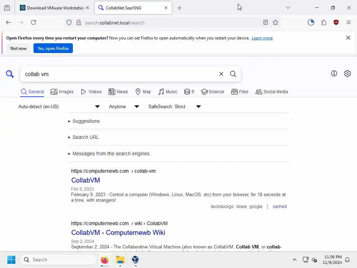Select the Music search category
This screenshot has height=268, width=357.
[168, 92]
